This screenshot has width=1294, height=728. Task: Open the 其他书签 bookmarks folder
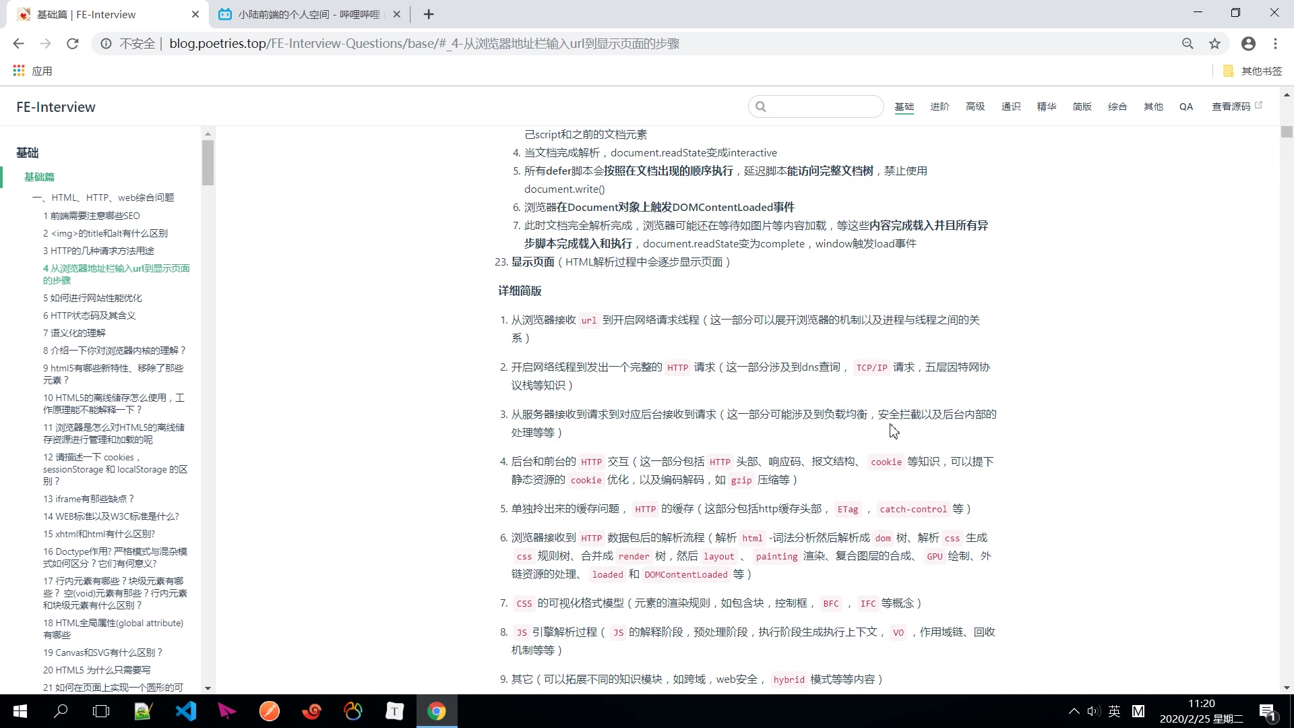pyautogui.click(x=1252, y=71)
